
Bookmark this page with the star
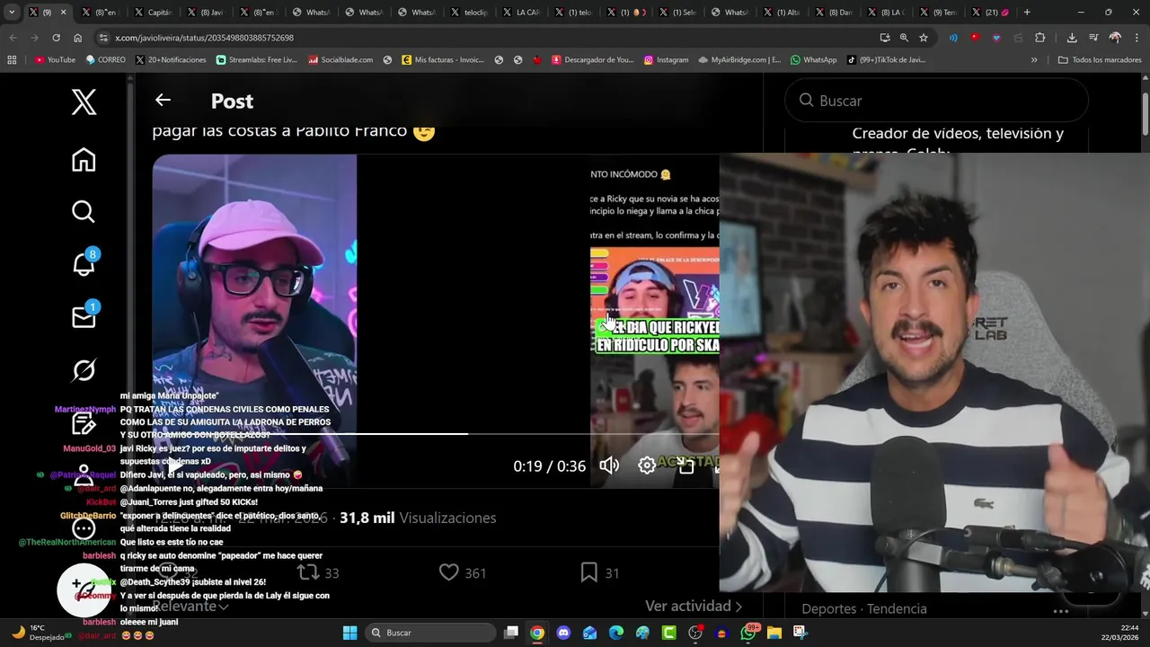[923, 38]
